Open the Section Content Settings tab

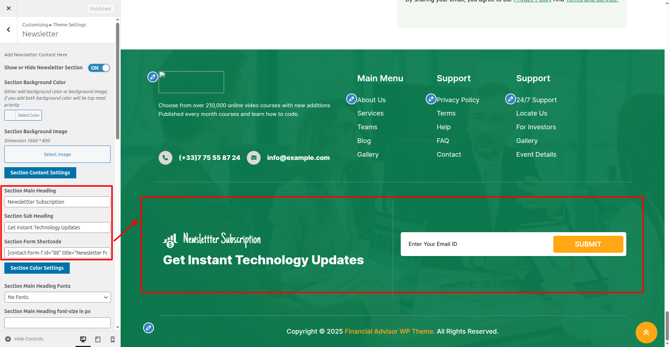(40, 173)
